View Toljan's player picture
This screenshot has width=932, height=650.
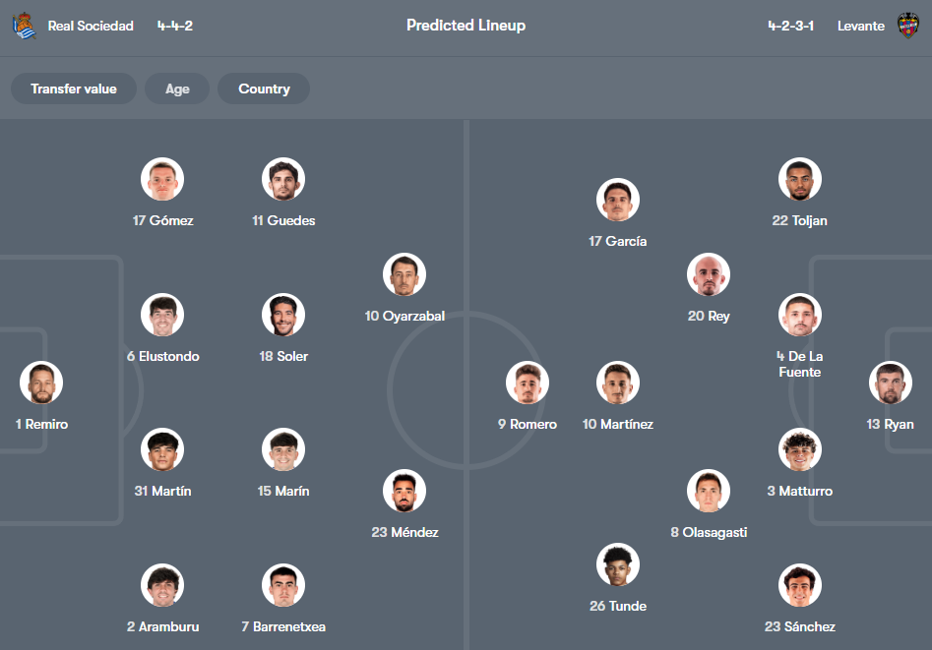click(x=799, y=179)
